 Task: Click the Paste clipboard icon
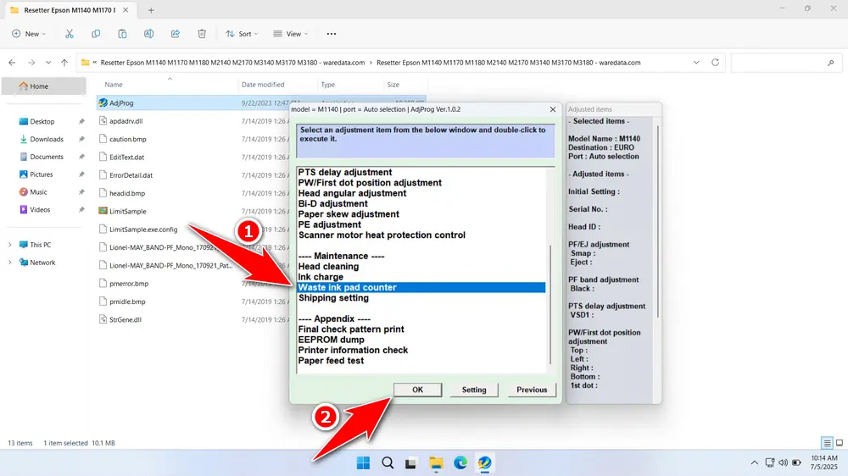[122, 34]
